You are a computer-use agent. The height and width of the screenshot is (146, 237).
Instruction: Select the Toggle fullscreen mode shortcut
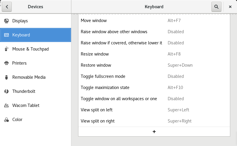(154, 76)
